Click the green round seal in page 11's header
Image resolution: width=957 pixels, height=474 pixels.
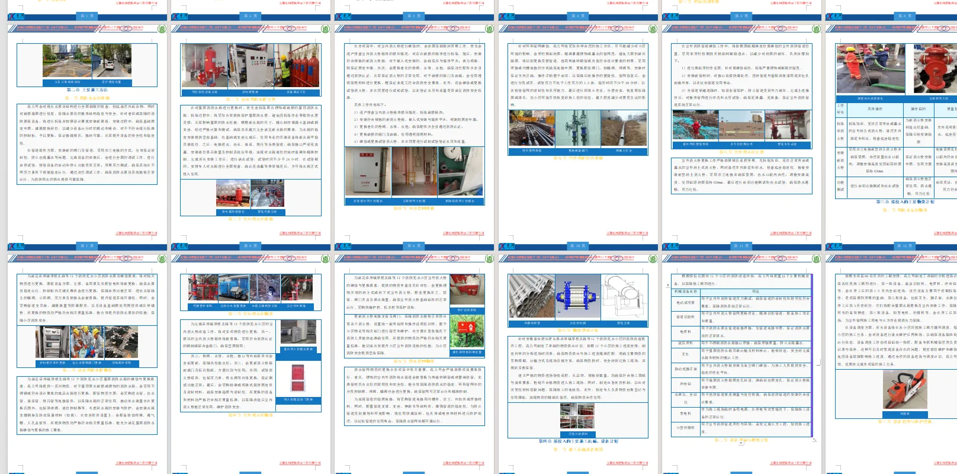pyautogui.click(x=816, y=29)
